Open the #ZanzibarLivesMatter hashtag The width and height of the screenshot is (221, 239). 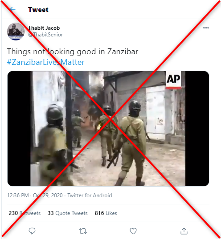tap(46, 62)
